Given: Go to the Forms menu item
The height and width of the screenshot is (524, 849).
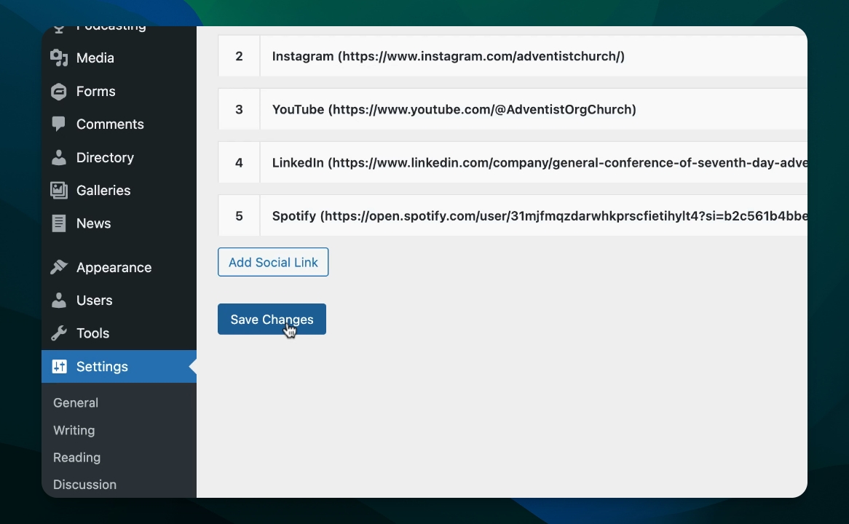Looking at the screenshot, I should point(119,92).
